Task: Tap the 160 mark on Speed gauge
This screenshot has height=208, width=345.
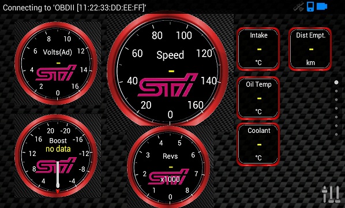Action: [196, 105]
